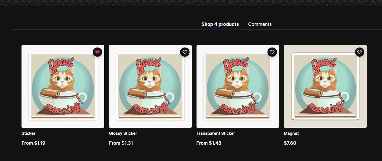Unfavorite the Sticker product with the red heart
This screenshot has height=161, width=382.
(x=97, y=52)
